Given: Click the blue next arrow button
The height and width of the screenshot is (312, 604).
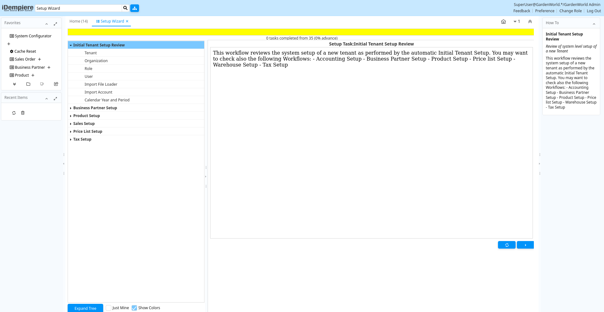Looking at the screenshot, I should click(525, 245).
